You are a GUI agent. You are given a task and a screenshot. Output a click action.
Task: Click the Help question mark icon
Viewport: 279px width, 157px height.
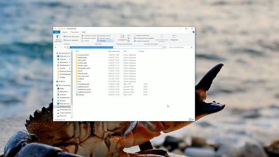click(194, 32)
